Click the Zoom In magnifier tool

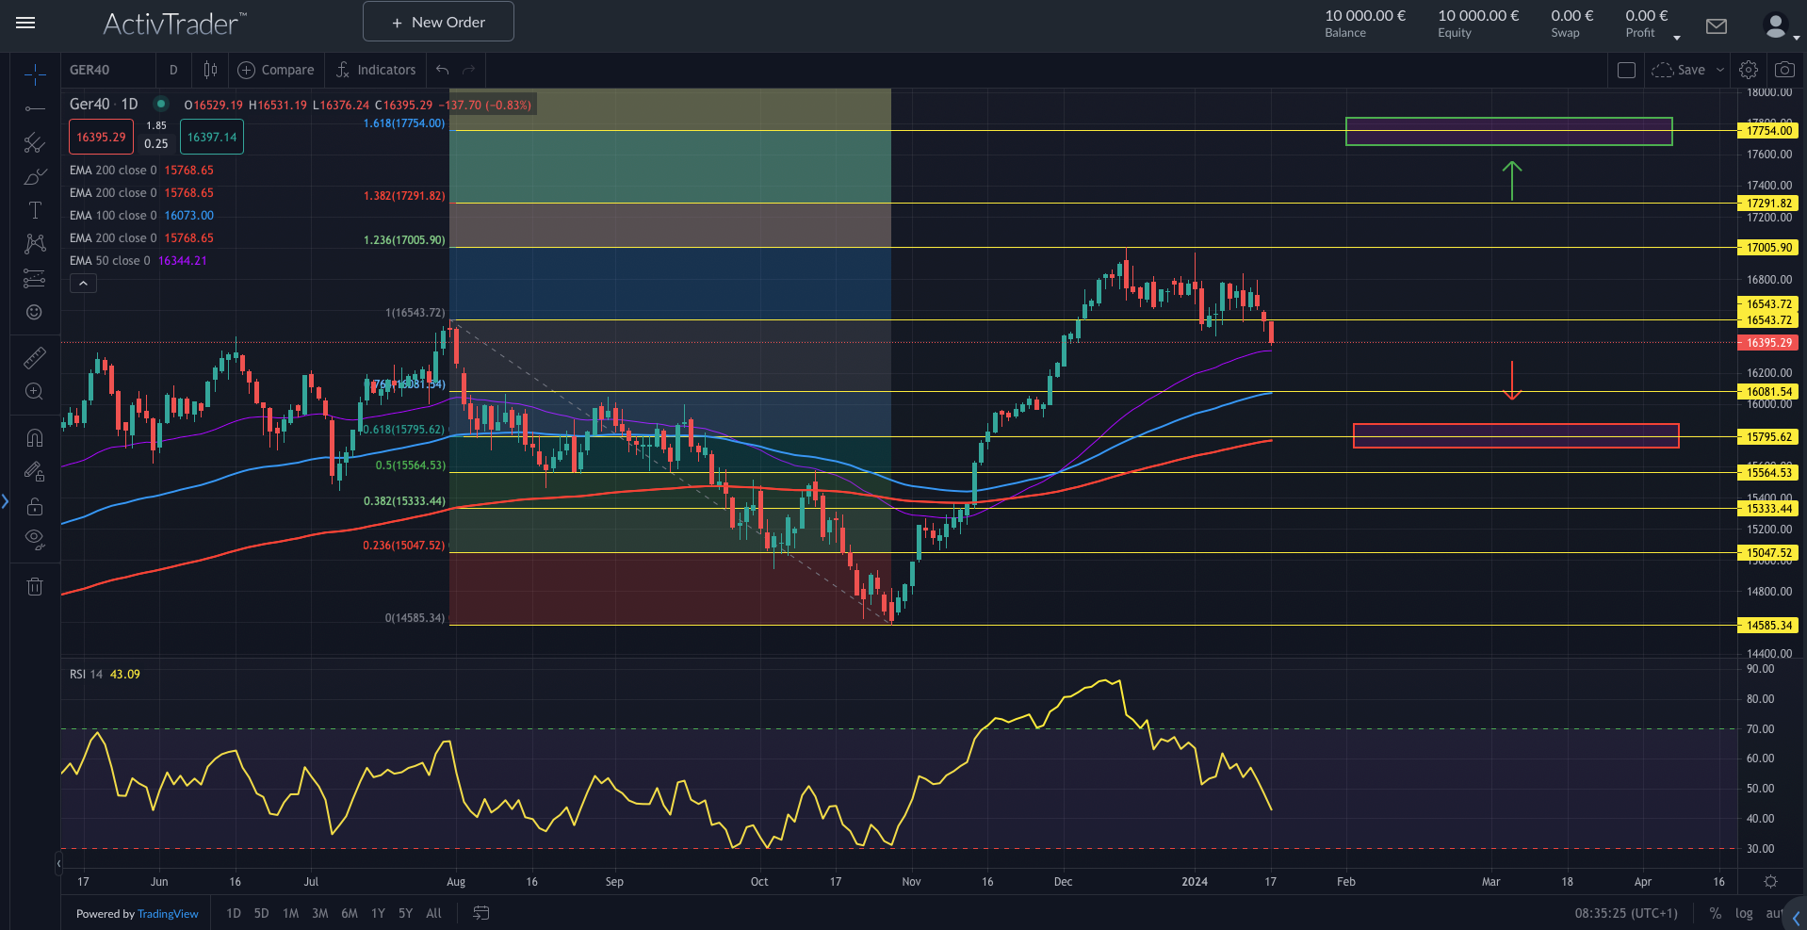click(x=35, y=391)
